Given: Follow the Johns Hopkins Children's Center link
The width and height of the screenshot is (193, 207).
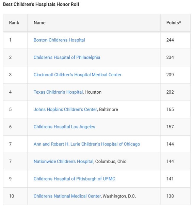Looking at the screenshot, I should (65, 109).
